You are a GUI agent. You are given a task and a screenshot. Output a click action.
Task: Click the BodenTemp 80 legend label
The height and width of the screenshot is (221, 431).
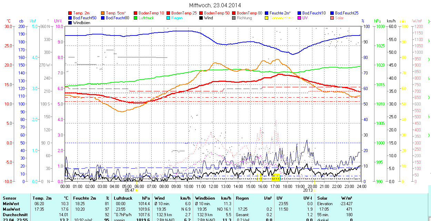pyautogui.click(x=250, y=13)
